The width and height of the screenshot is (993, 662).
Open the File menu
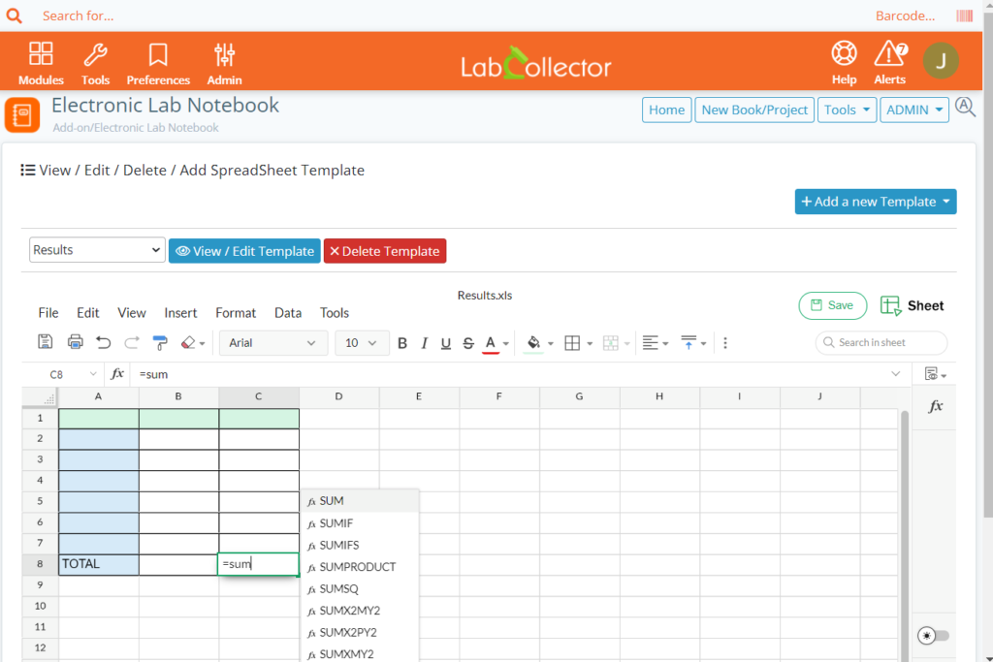click(x=48, y=313)
